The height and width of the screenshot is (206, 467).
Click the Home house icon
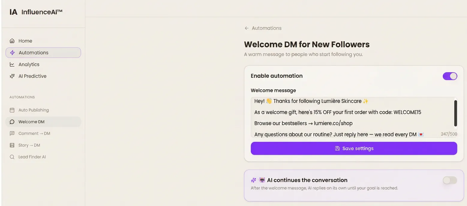pyautogui.click(x=12, y=41)
